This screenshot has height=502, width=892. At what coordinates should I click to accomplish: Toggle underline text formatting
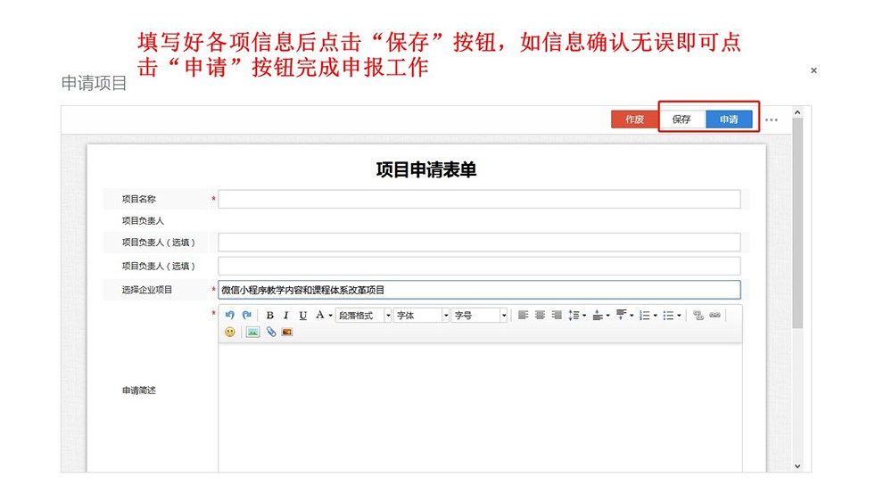click(303, 316)
